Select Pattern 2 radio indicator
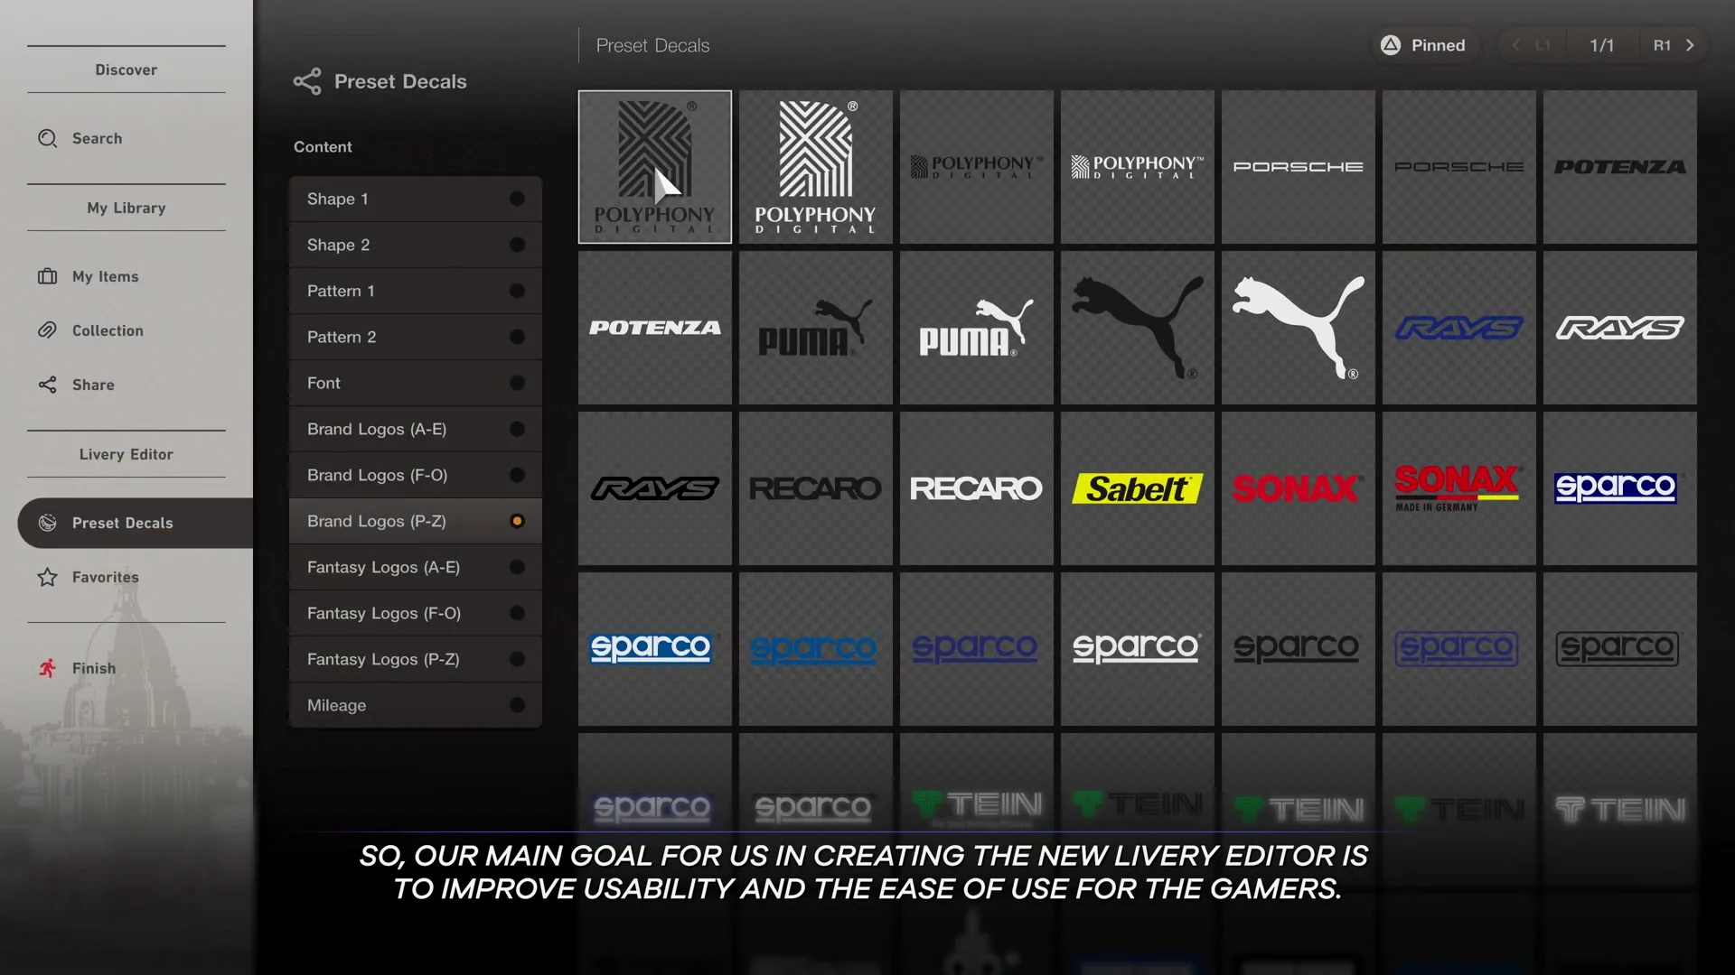The height and width of the screenshot is (975, 1735). [517, 337]
